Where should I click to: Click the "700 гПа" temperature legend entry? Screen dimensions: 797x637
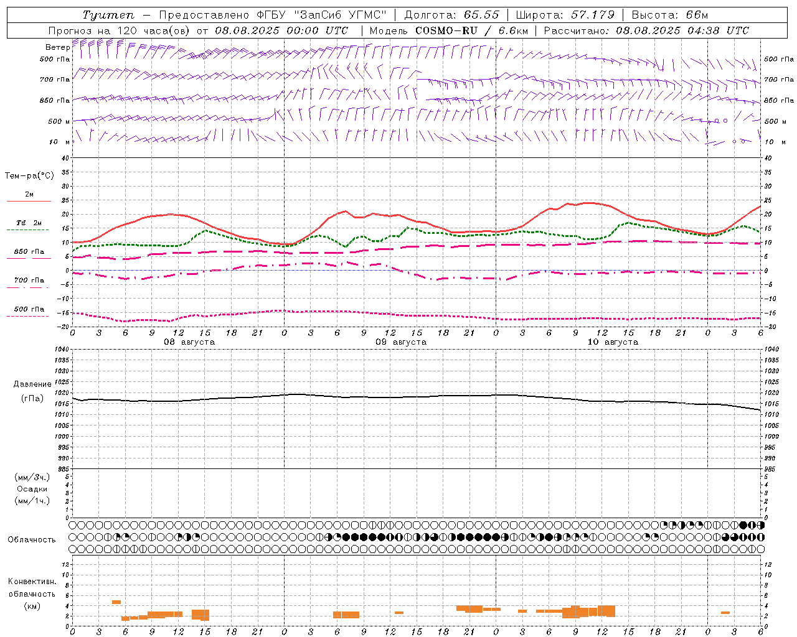coord(29,281)
